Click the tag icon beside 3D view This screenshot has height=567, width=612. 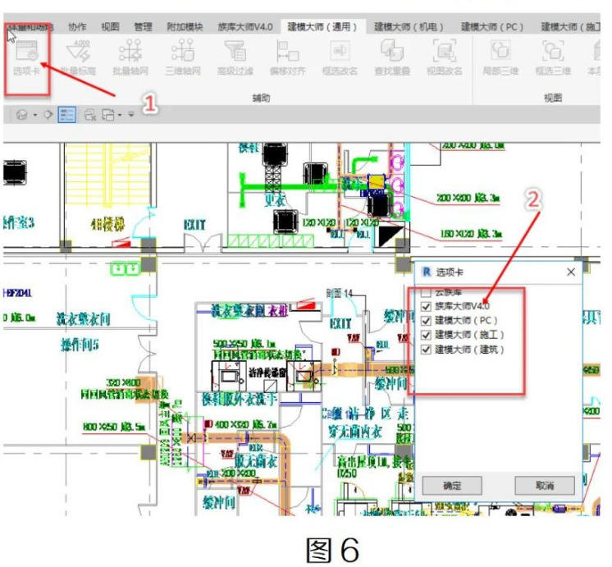(48, 115)
